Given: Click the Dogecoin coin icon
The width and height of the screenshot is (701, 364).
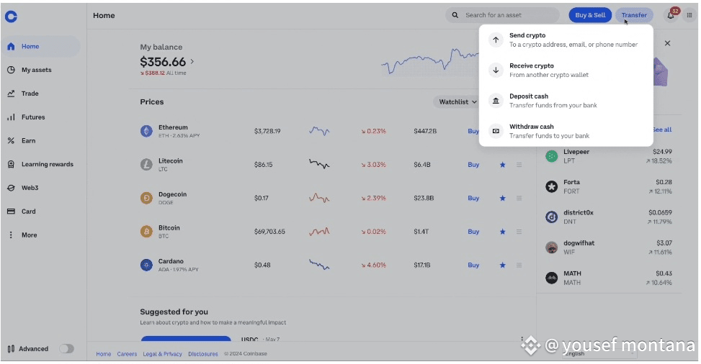Looking at the screenshot, I should point(147,198).
